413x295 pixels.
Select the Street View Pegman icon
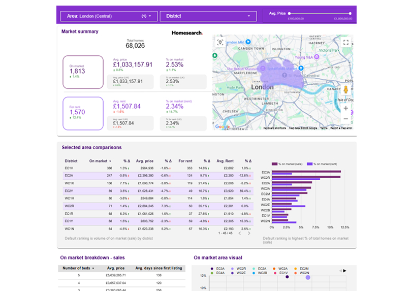pos(345,90)
